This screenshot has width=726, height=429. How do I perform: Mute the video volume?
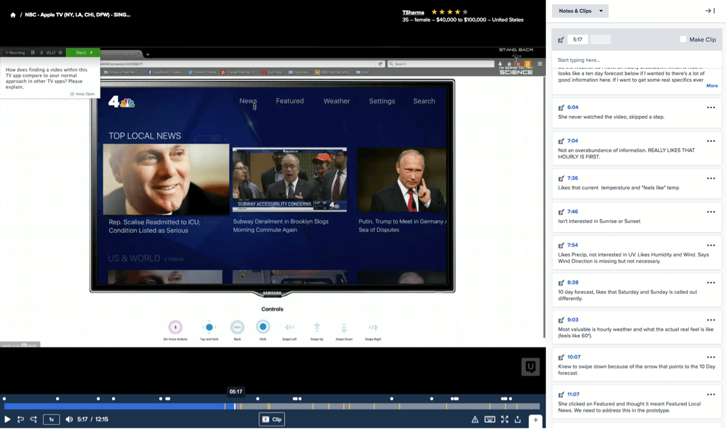click(x=69, y=419)
